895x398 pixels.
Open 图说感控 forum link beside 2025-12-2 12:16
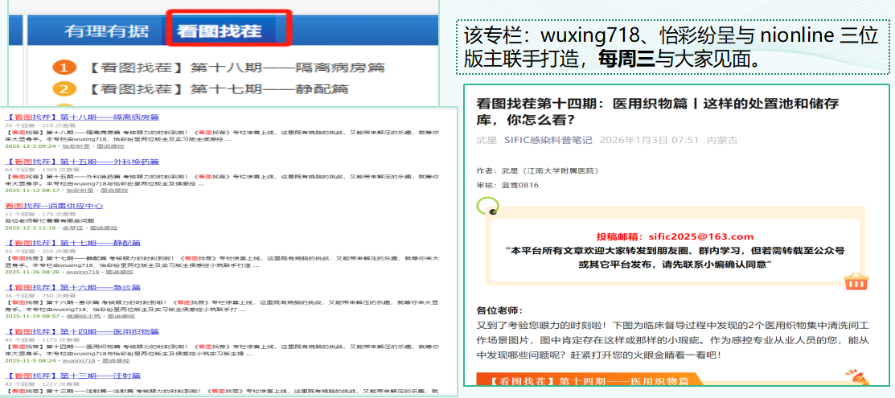105,228
